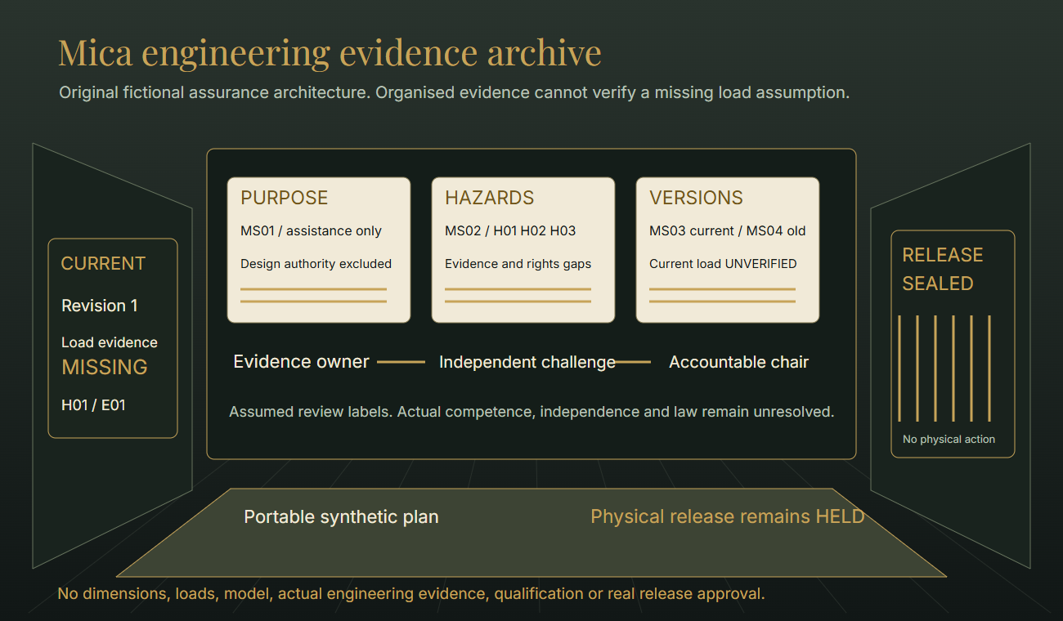Screen dimensions: 1063x621
Task: Click 'Evidence and rights gaps' line
Action: click(x=518, y=264)
